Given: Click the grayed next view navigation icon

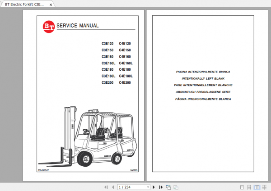Looking at the screenshot, I should [x=176, y=187].
